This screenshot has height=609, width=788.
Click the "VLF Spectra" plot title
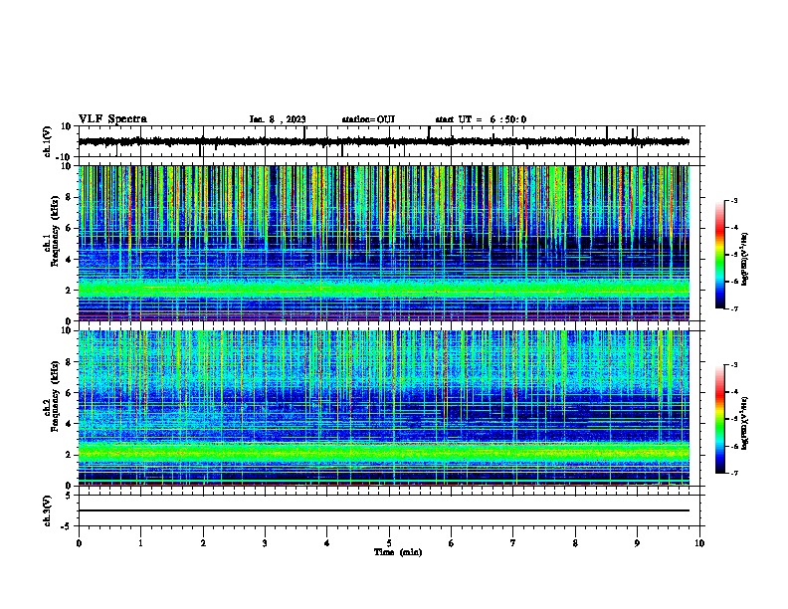pyautogui.click(x=112, y=119)
